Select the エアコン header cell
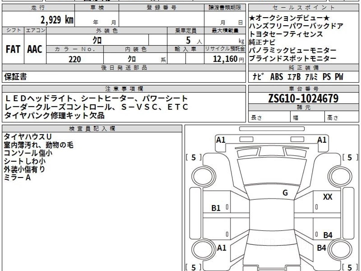361x271 pixels. coord(35,30)
